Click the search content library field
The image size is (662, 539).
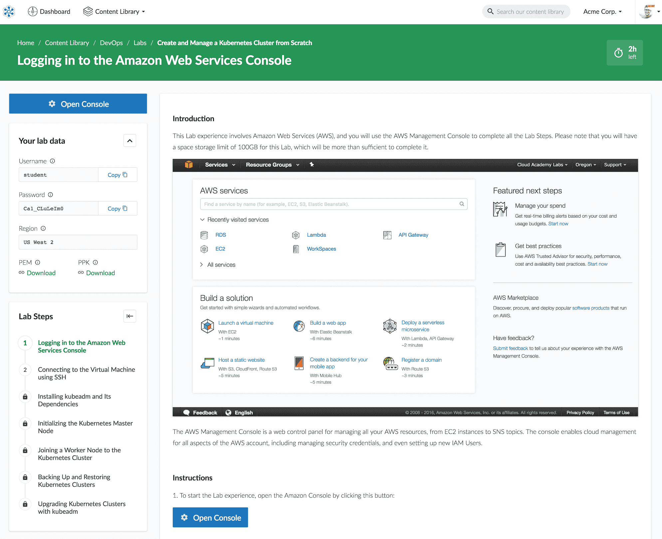[530, 12]
